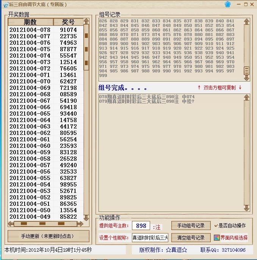The height and width of the screenshot is (260, 257).
Task: Select row 20121004-073
Action: pyautogui.click(x=45, y=62)
